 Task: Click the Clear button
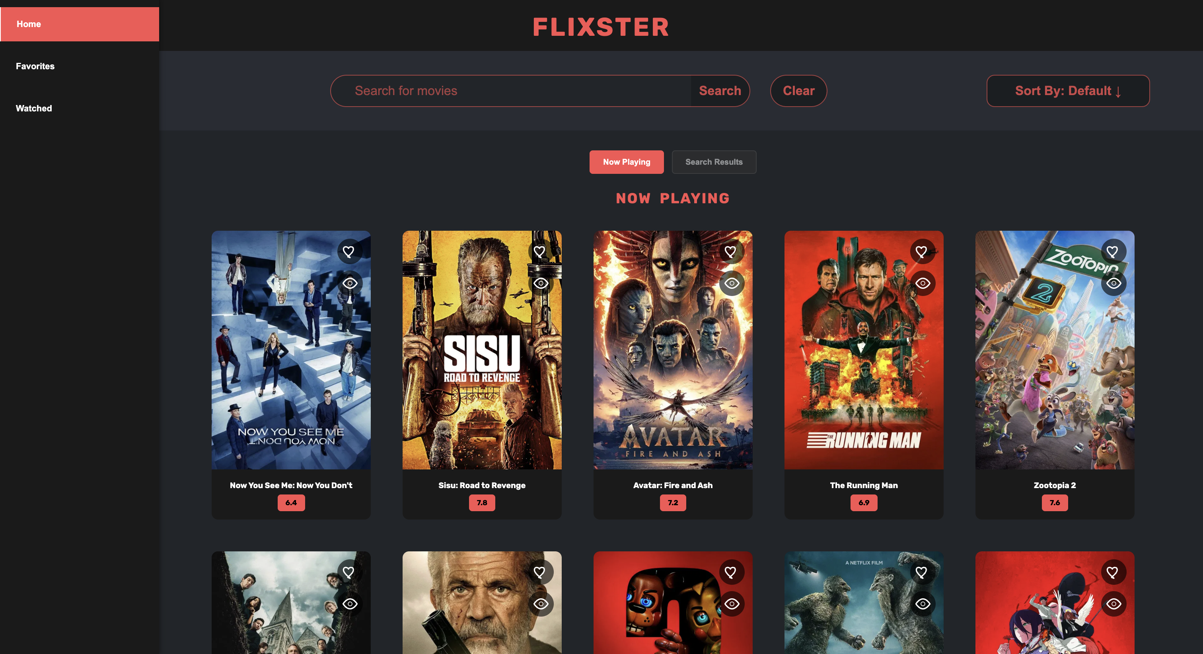798,91
